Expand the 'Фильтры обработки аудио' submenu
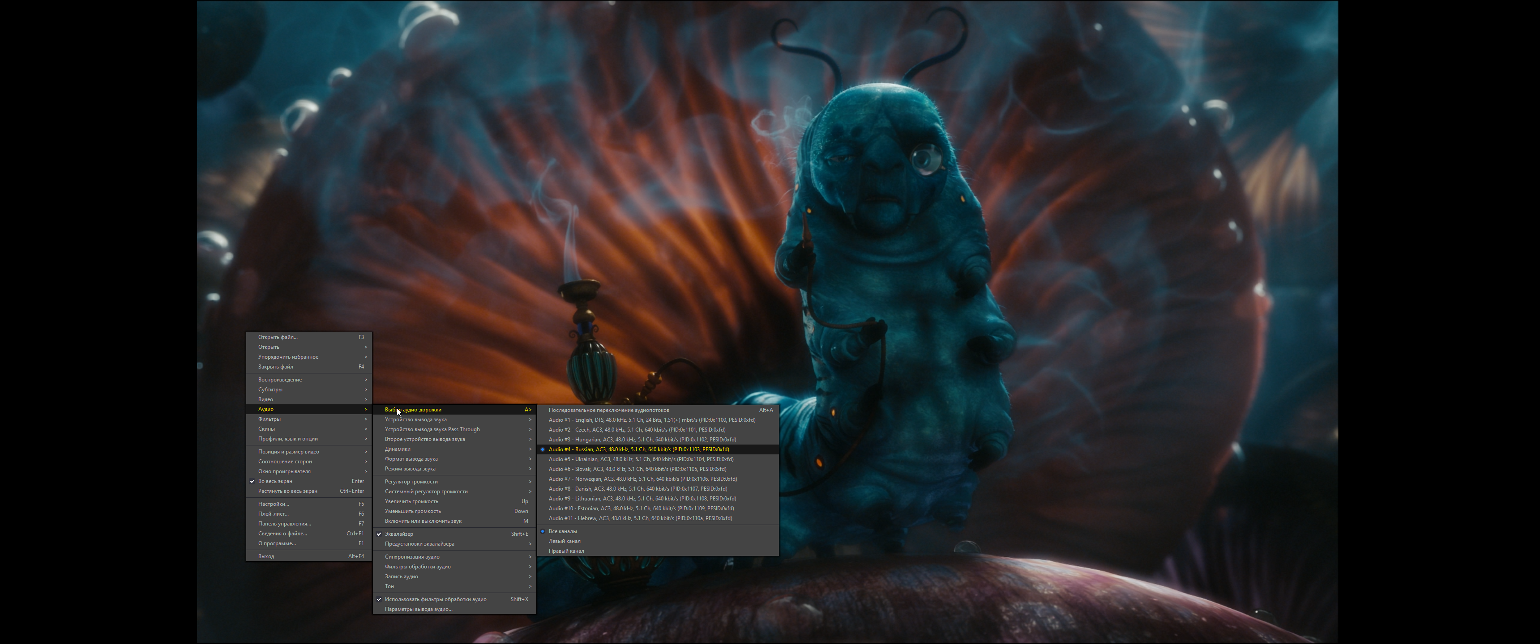 coord(454,566)
